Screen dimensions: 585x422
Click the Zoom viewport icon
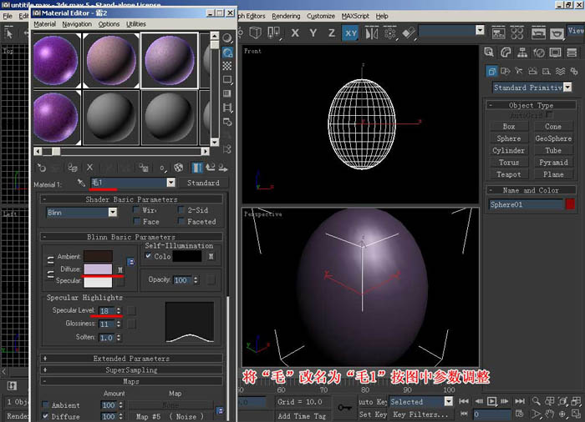coord(537,401)
